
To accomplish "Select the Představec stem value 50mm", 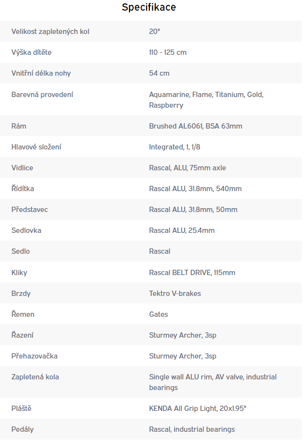I will [193, 210].
